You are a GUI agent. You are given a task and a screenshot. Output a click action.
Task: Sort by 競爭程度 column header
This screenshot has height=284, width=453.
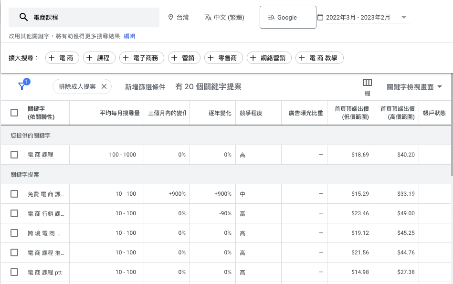(x=251, y=113)
